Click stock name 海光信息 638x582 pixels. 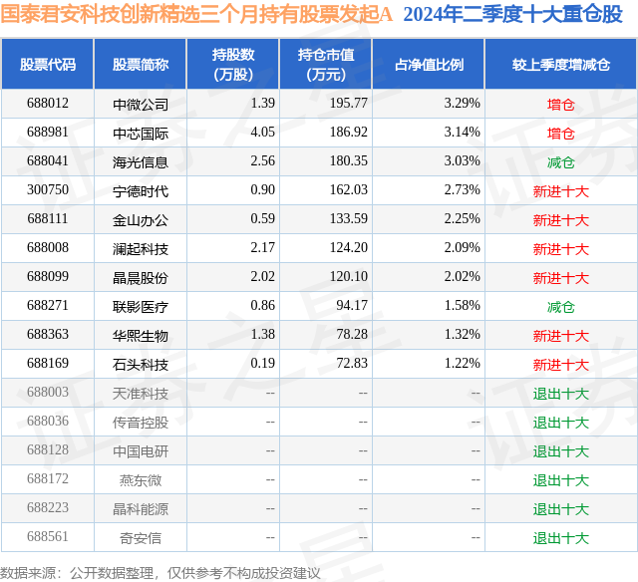pos(141,162)
